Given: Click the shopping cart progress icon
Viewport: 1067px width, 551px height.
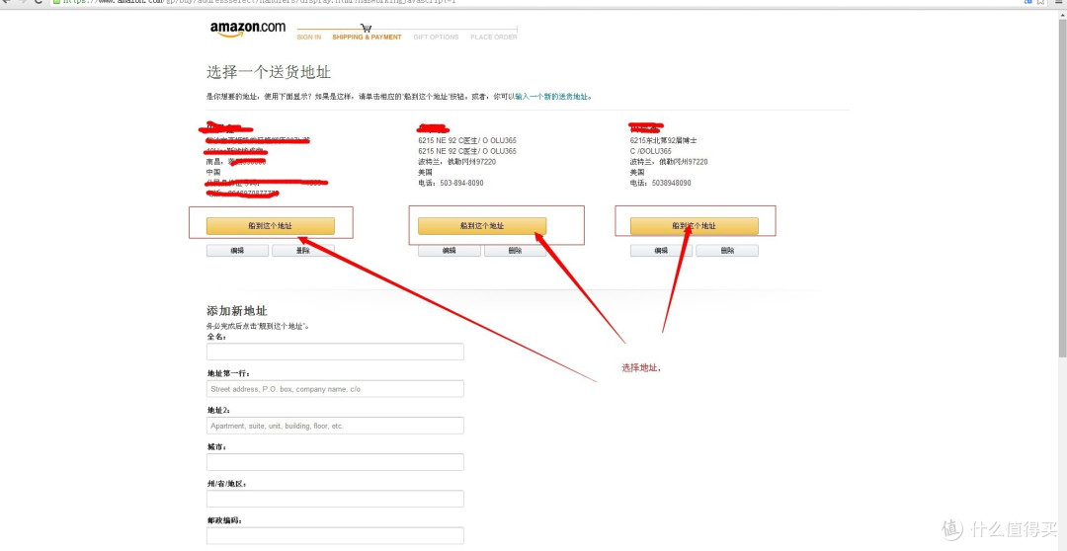Looking at the screenshot, I should (x=367, y=28).
